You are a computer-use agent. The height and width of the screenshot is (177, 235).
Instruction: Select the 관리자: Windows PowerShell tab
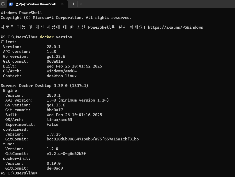(x=37, y=4)
